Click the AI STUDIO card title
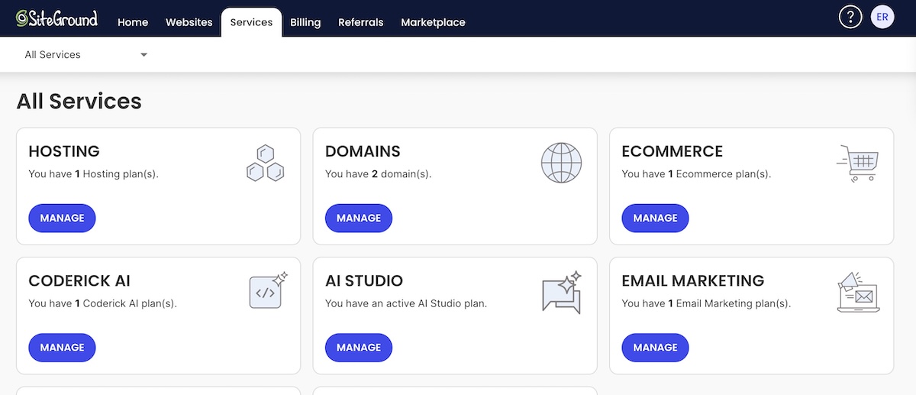Viewport: 916px width, 395px height. point(364,280)
